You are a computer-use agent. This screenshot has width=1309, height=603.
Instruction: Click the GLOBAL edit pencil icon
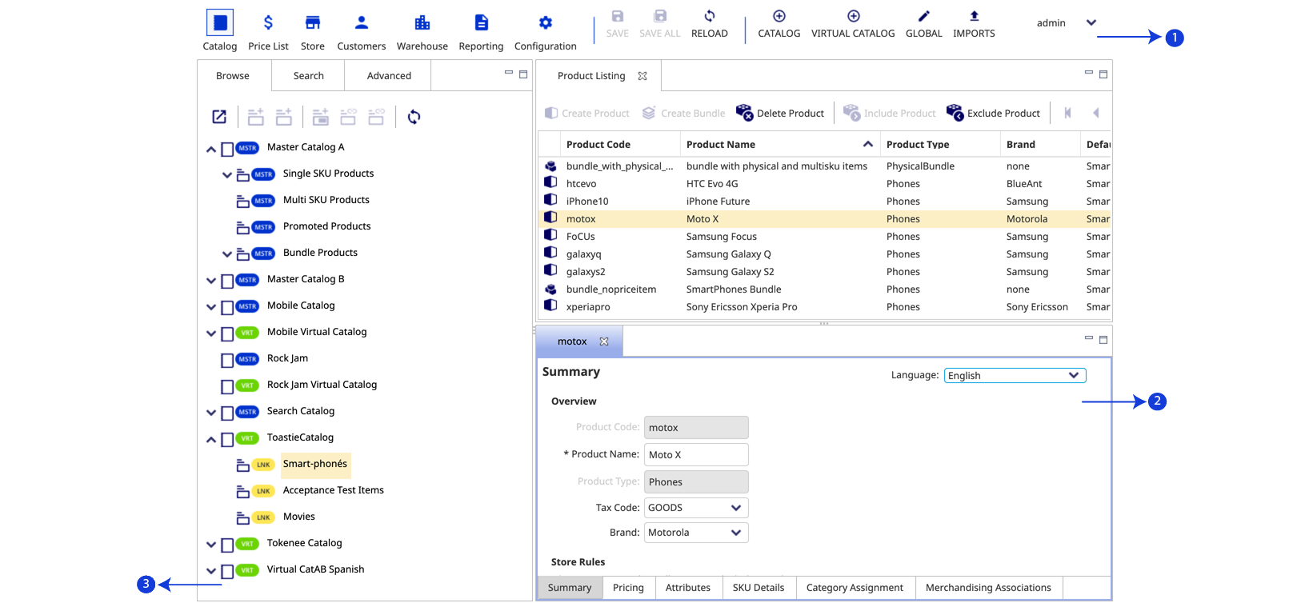pyautogui.click(x=923, y=17)
